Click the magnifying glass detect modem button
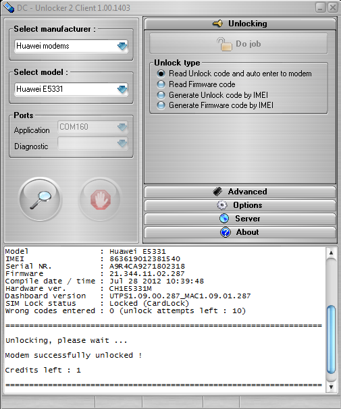341x409 pixels. point(41,200)
